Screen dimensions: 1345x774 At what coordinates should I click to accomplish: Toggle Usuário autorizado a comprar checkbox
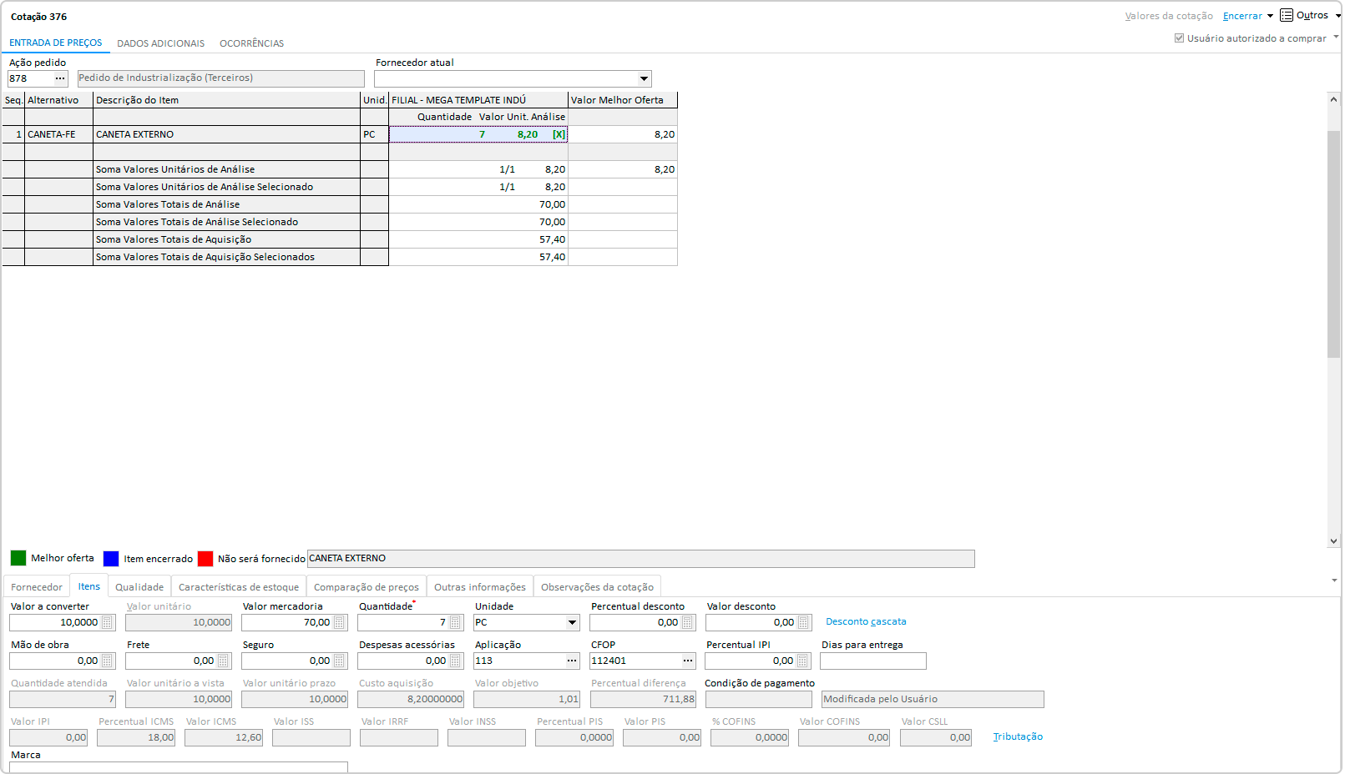coord(1179,38)
